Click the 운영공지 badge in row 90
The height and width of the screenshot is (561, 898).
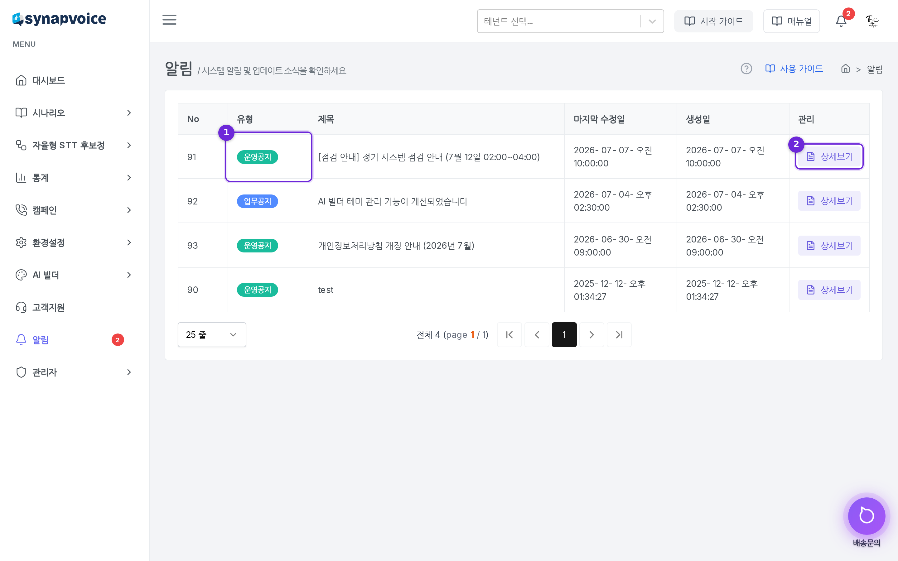(x=257, y=290)
